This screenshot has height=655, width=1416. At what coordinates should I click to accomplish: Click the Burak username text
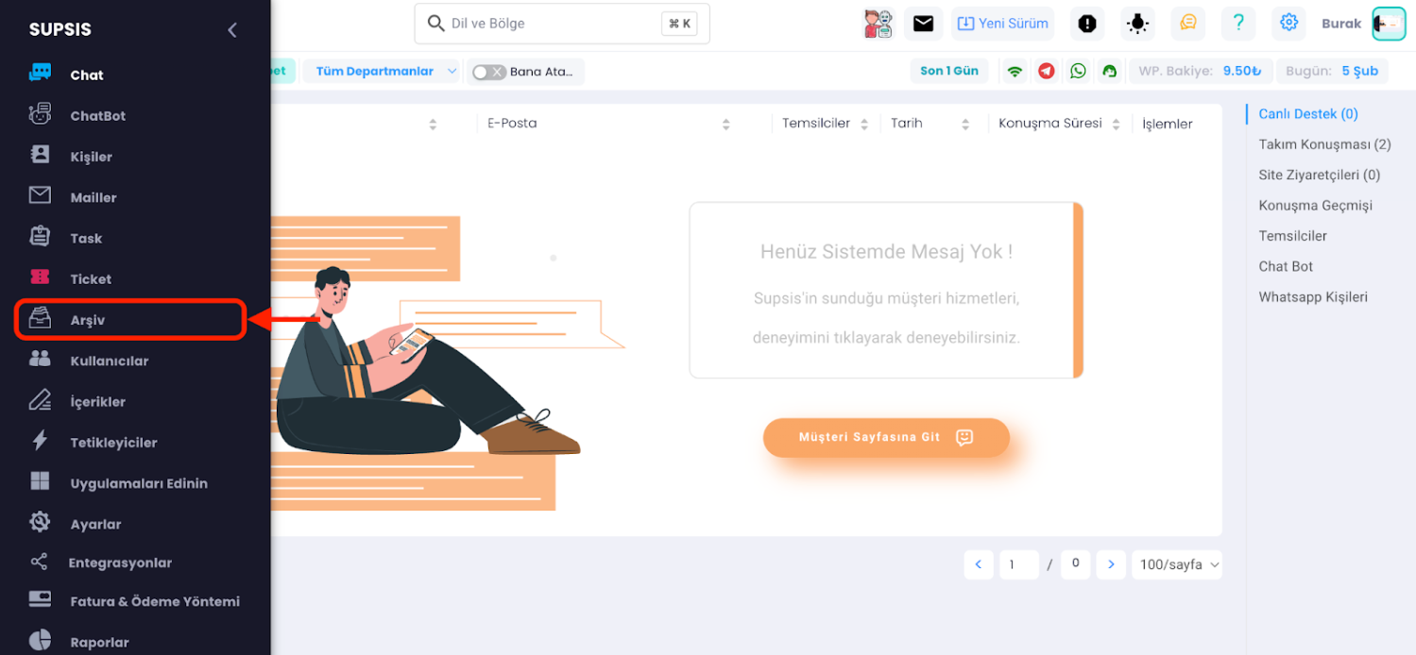coord(1341,24)
